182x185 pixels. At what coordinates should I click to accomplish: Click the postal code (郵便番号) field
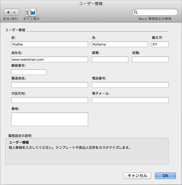(29, 72)
